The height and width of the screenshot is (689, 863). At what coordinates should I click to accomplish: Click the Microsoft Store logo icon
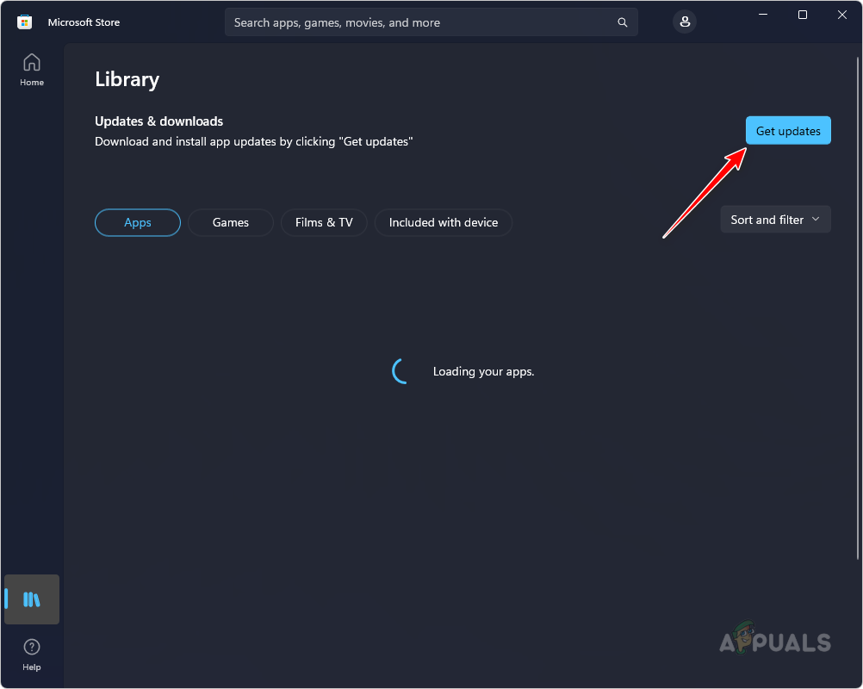point(24,22)
